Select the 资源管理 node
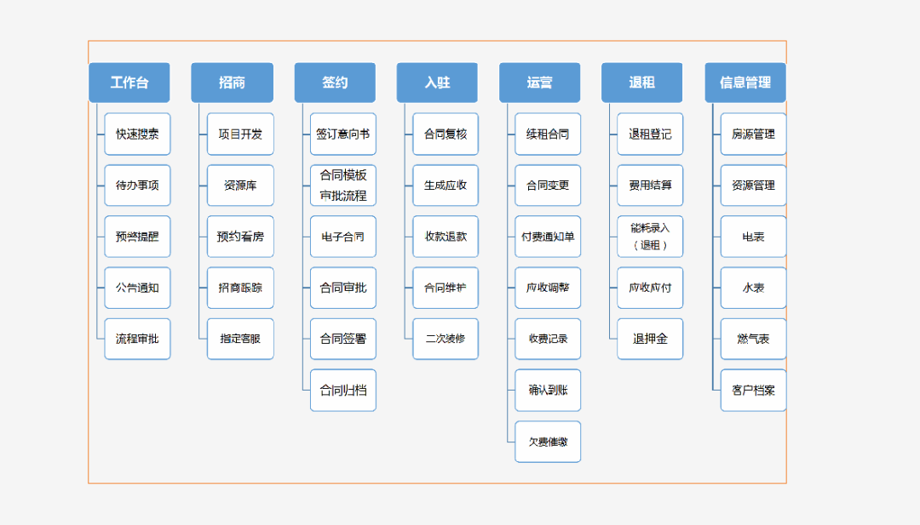The height and width of the screenshot is (525, 920). pos(753,185)
